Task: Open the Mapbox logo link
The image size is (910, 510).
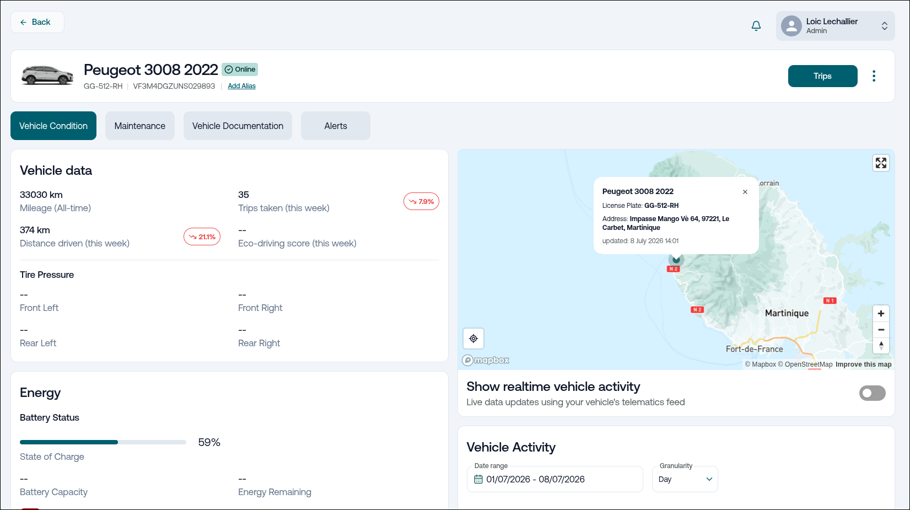Action: 486,360
